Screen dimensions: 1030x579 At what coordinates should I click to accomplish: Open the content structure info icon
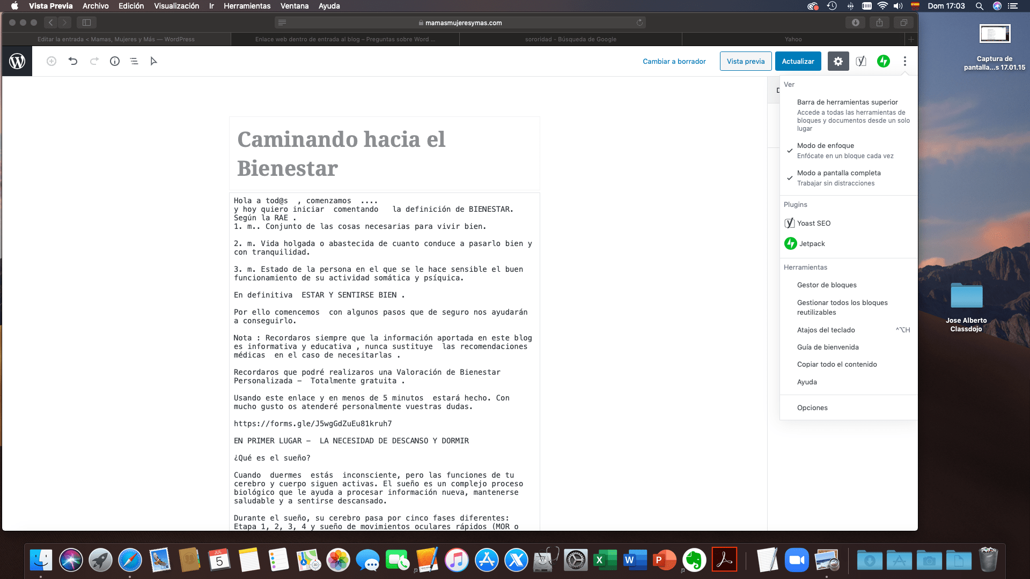[x=115, y=61]
